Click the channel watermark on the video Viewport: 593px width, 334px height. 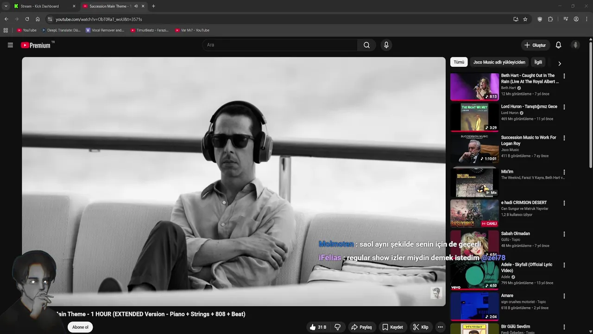[x=436, y=293]
